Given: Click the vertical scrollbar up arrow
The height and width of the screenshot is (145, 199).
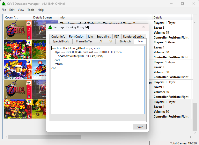Looking at the screenshot, I should [195, 23].
